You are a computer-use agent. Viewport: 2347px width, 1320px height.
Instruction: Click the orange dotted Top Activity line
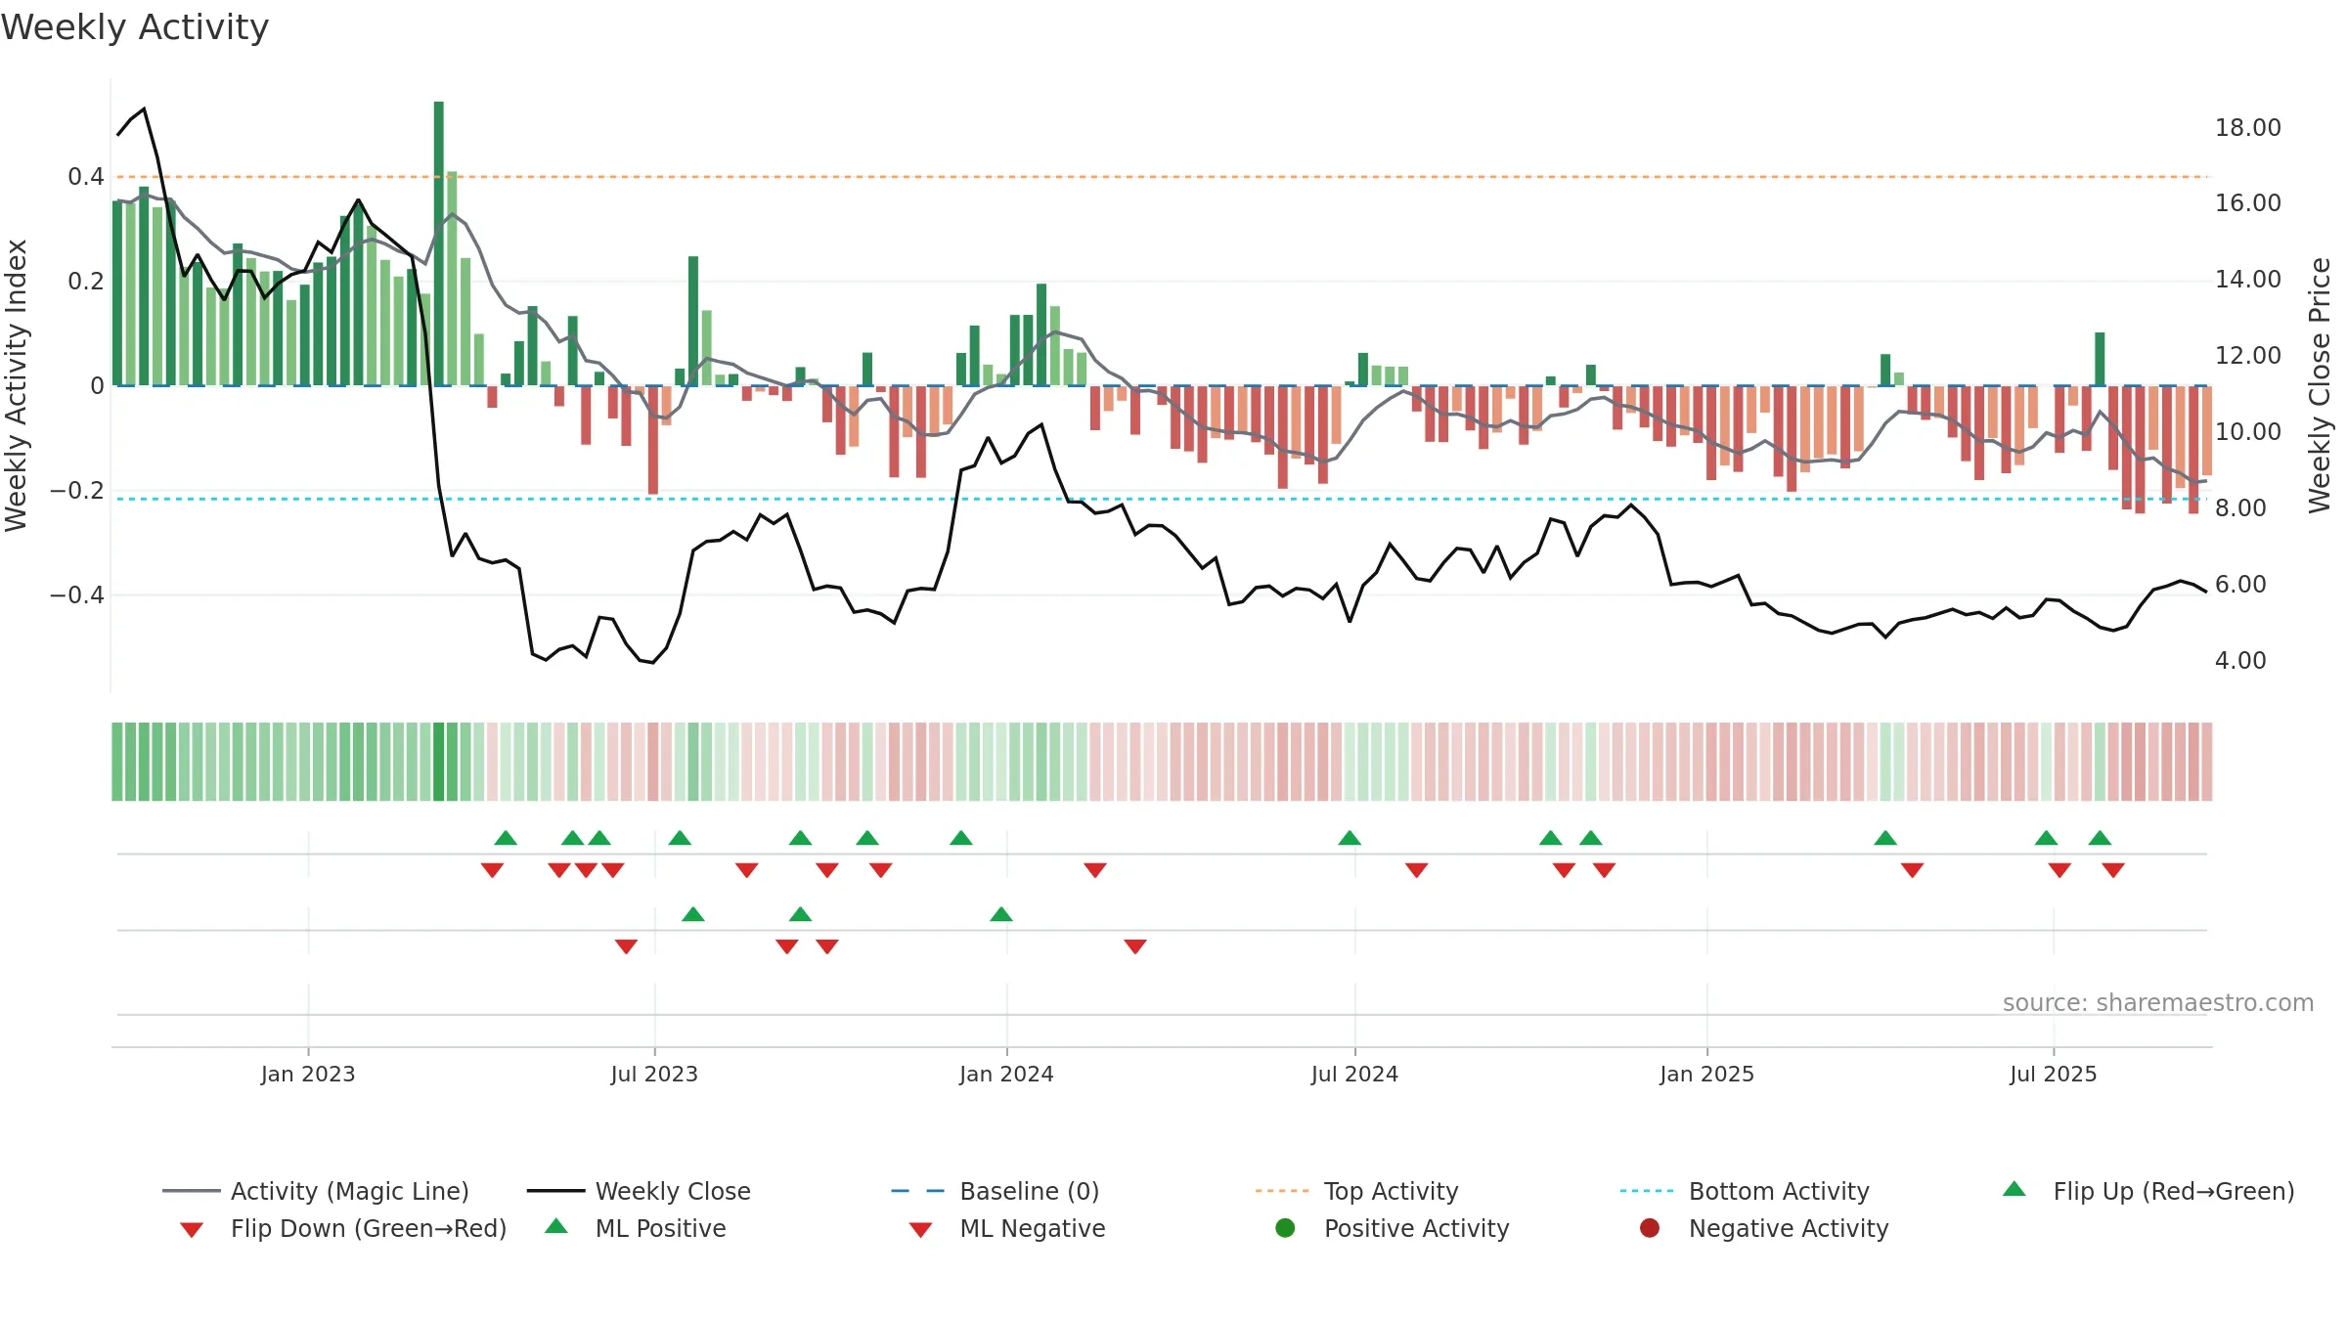[x=1162, y=177]
